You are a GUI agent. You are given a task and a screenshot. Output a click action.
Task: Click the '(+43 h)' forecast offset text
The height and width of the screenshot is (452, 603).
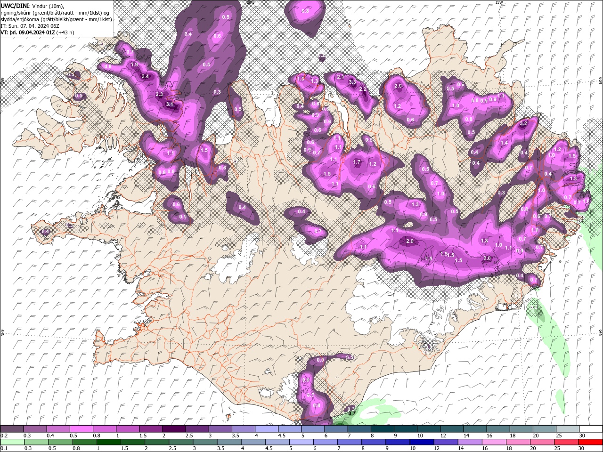click(65, 32)
